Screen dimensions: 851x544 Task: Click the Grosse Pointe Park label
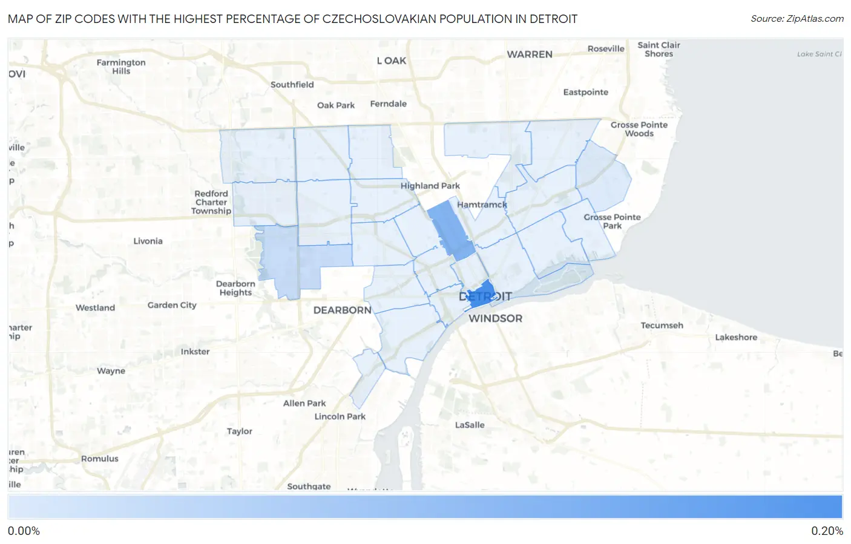[x=612, y=221]
